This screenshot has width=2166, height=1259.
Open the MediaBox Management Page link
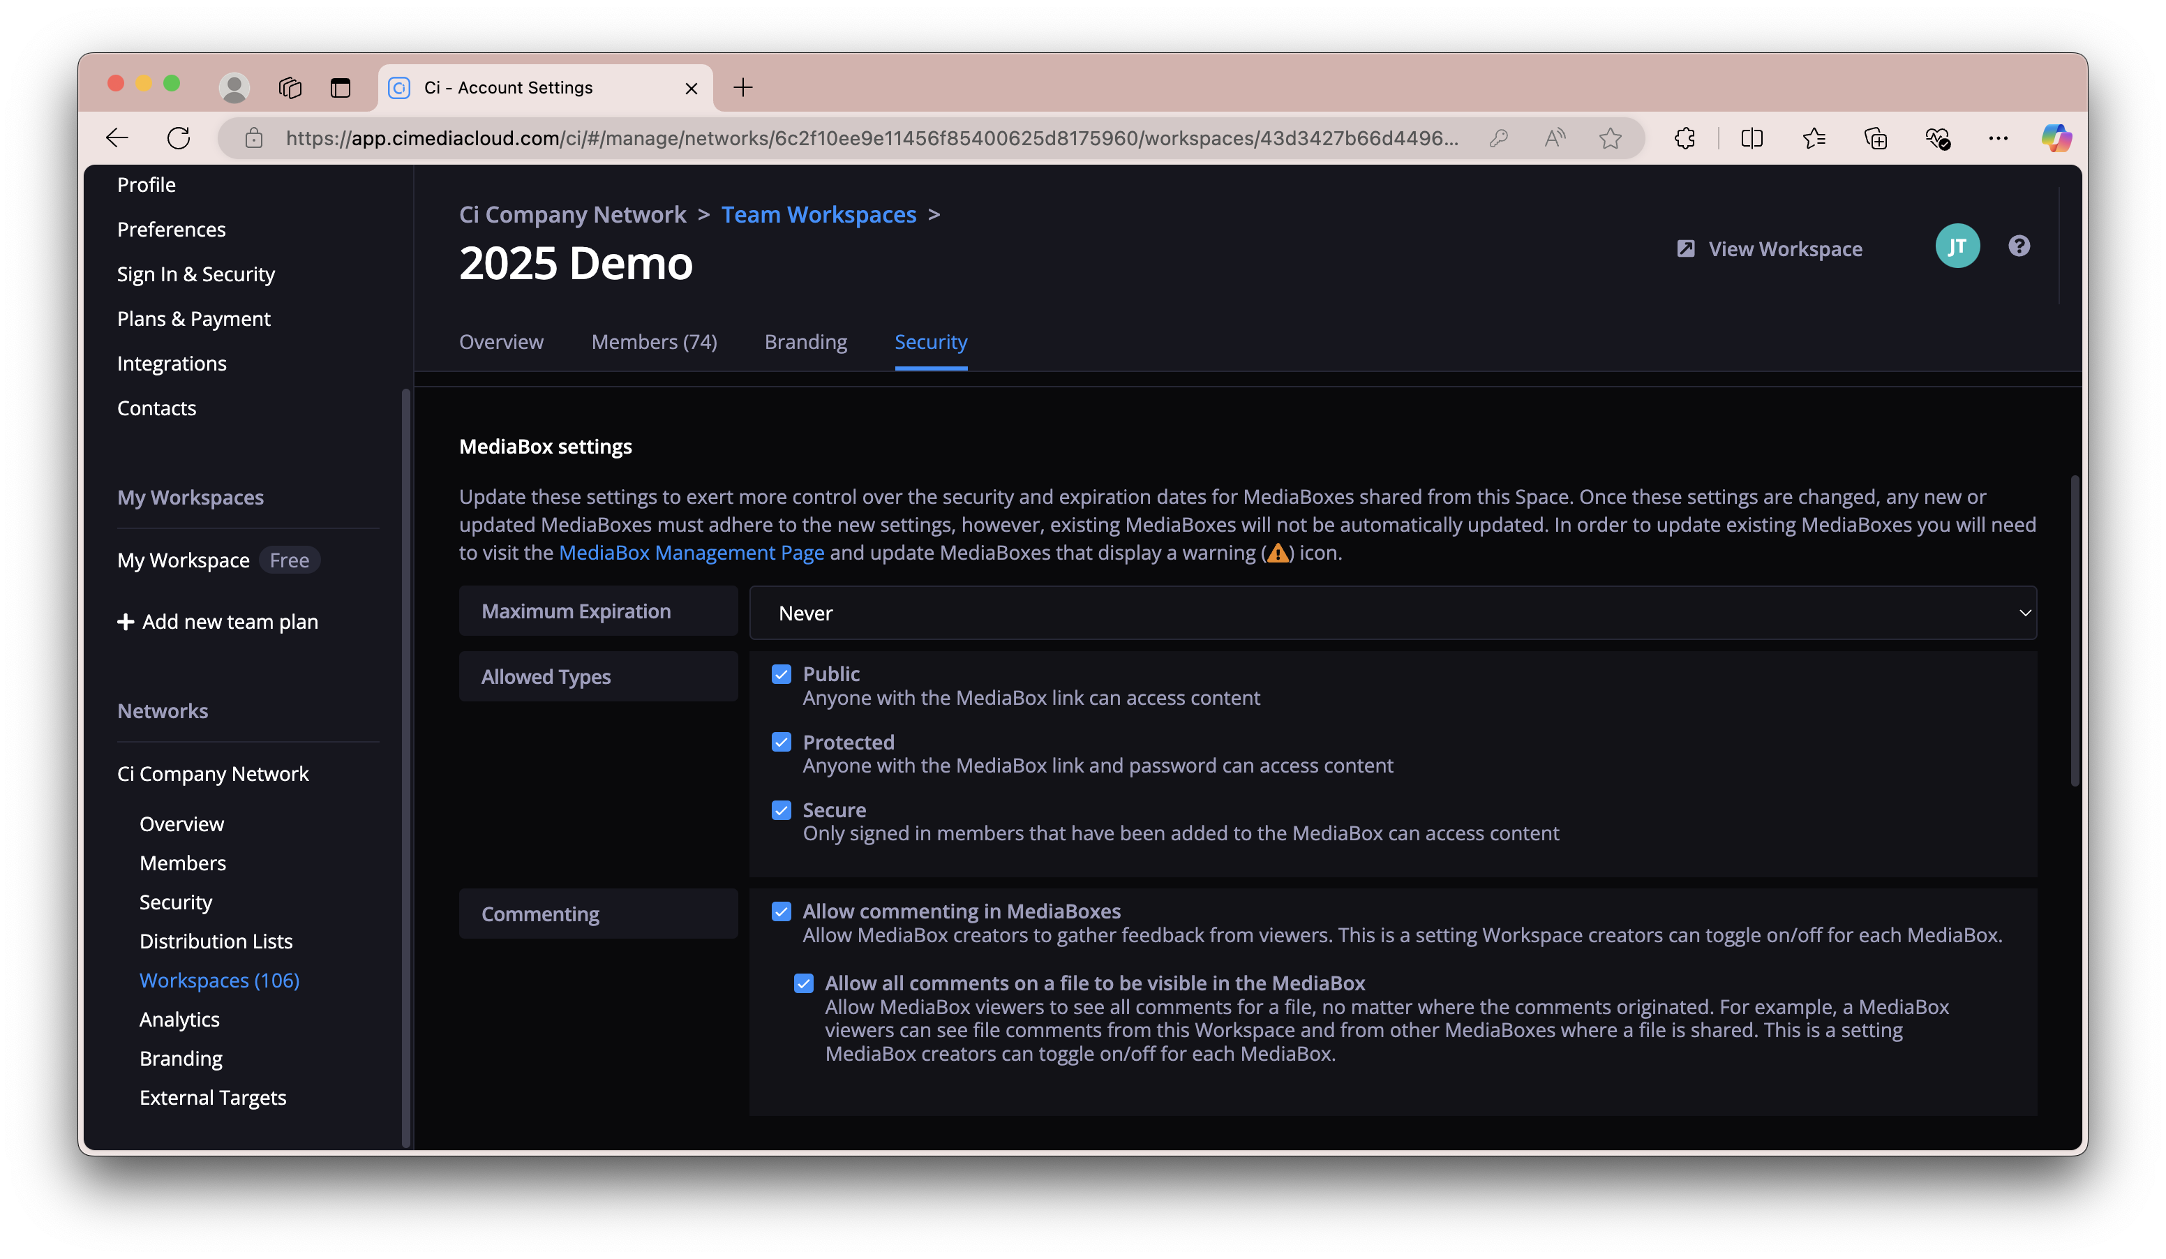click(x=691, y=553)
